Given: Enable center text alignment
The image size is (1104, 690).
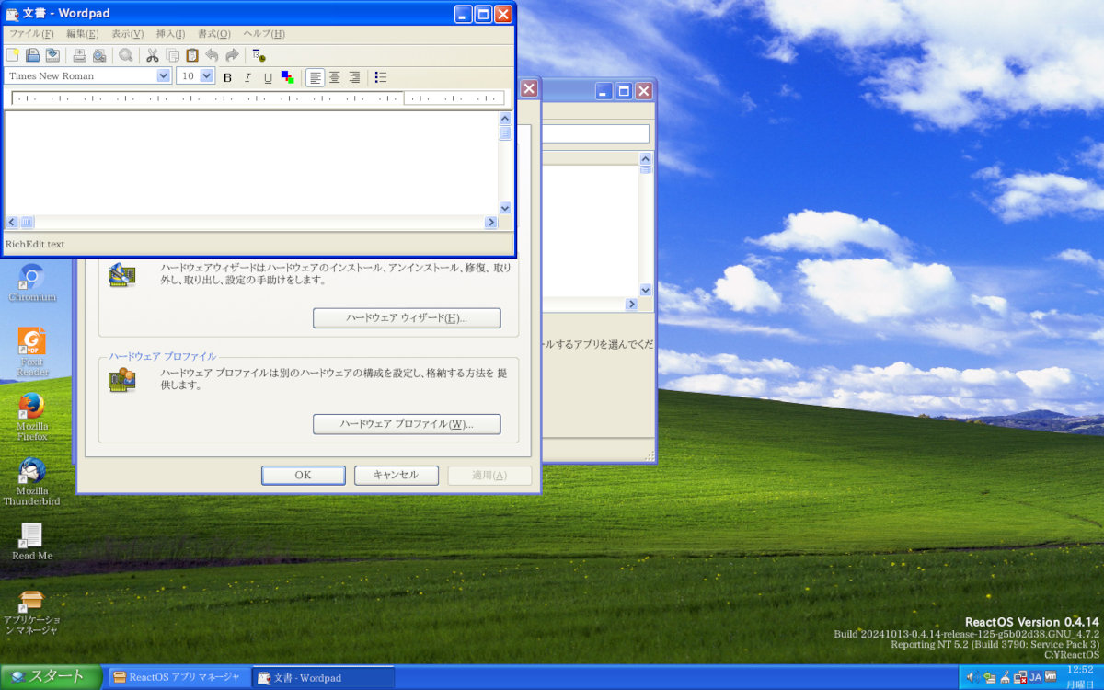Looking at the screenshot, I should [x=335, y=77].
